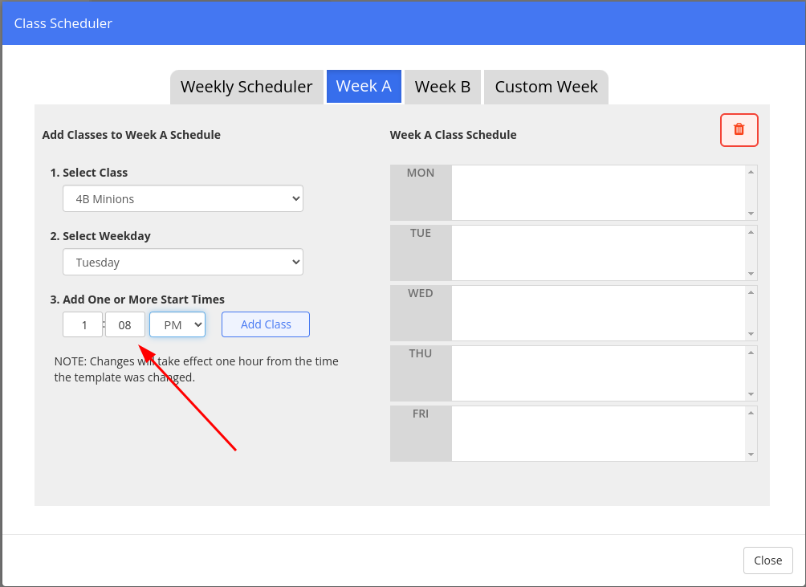Switch to the Weekly Scheduler tab
The width and height of the screenshot is (806, 587).
point(246,87)
